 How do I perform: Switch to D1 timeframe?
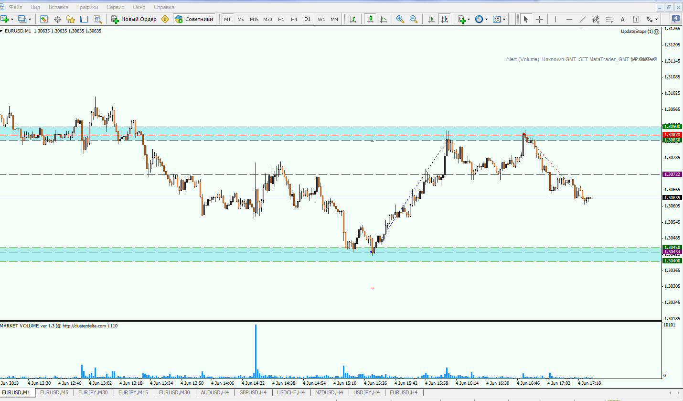308,19
